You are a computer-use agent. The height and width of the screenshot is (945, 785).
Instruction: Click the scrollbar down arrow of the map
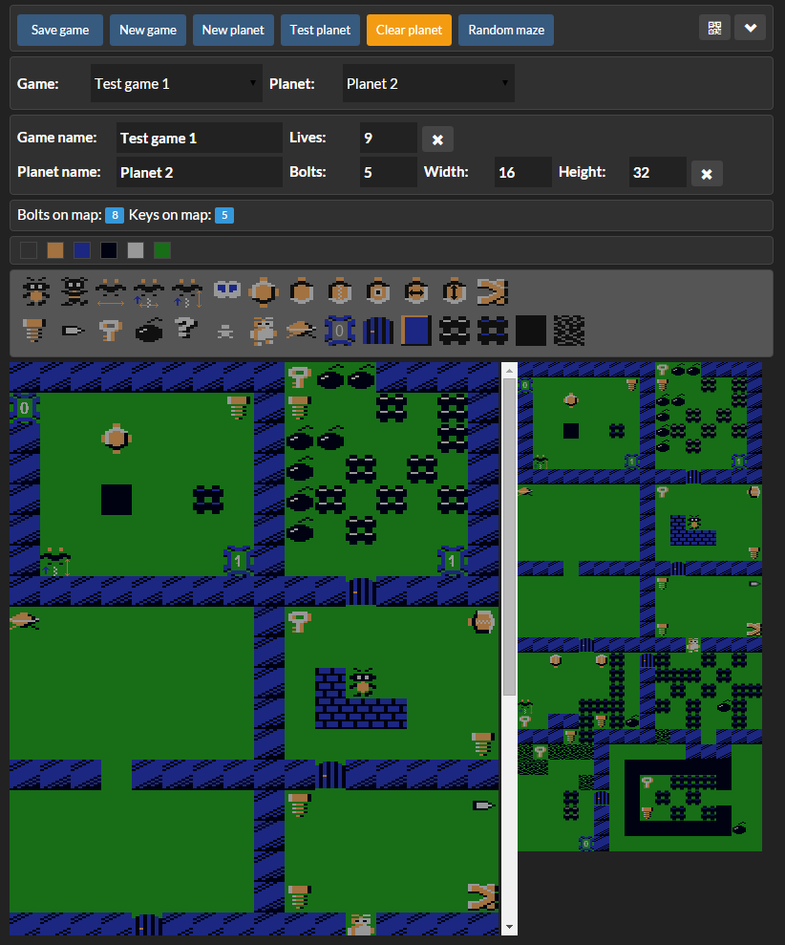[x=509, y=927]
